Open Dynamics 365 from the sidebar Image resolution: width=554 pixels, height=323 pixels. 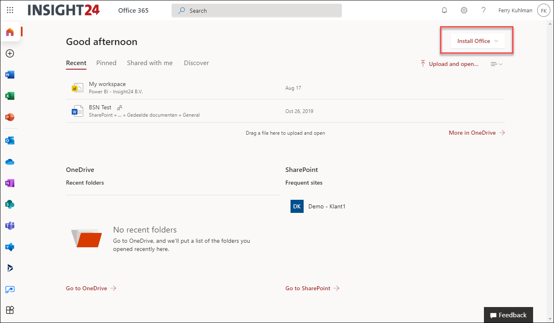(10, 268)
